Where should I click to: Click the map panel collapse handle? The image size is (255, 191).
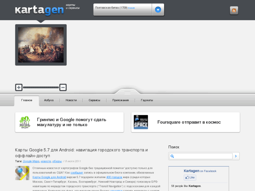click(x=128, y=93)
